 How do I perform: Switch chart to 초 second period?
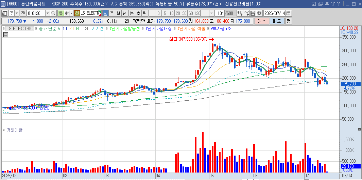click(x=138, y=13)
